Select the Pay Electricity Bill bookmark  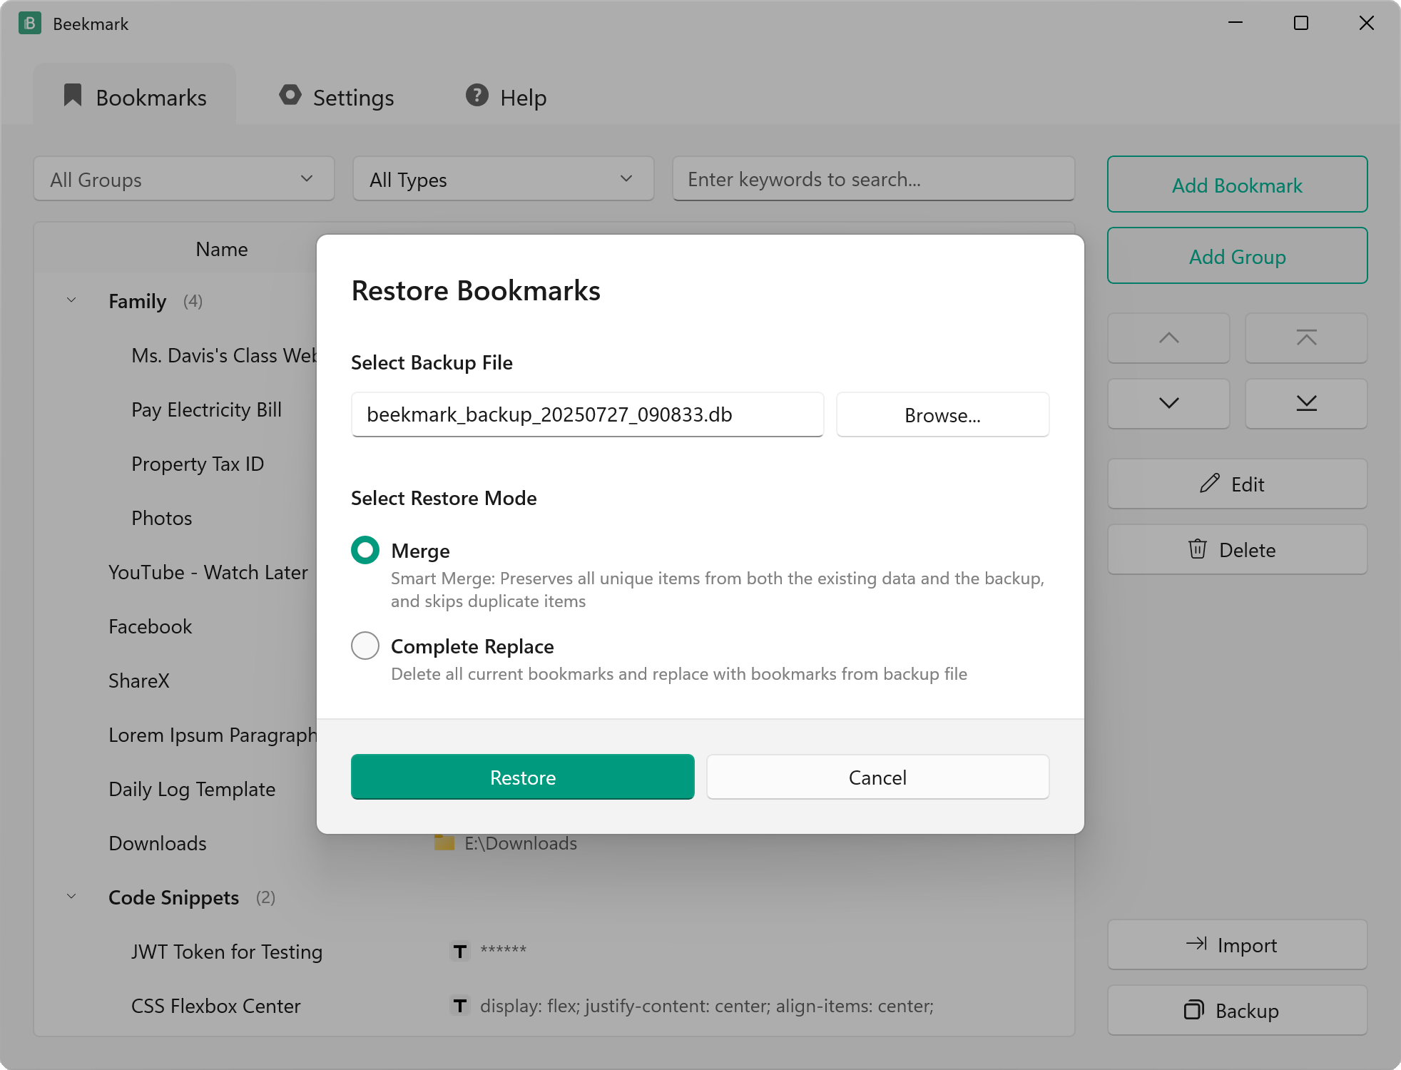coord(207,409)
